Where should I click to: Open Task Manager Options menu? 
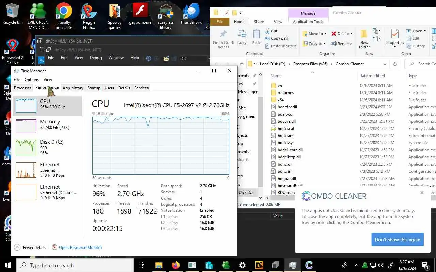[32, 80]
